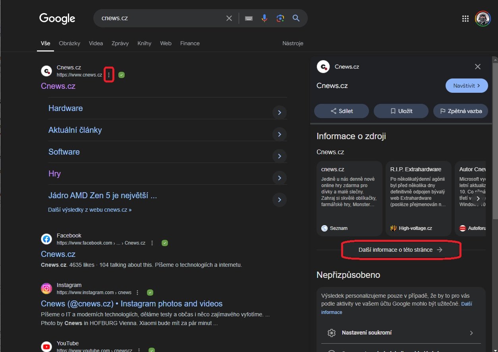498x352 pixels.
Task: Click the Google logo
Action: [57, 18]
